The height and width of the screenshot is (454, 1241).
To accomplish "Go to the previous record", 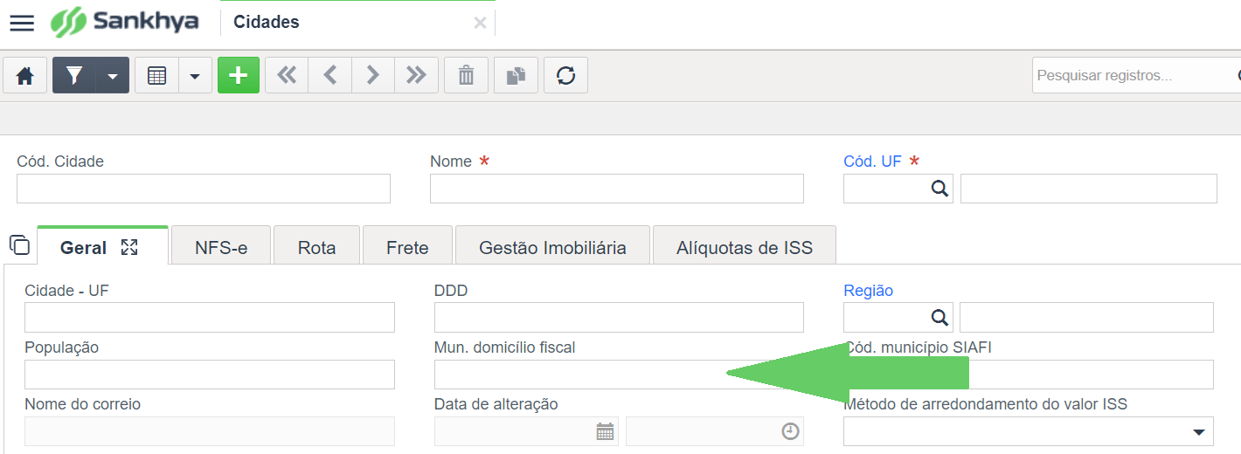I will (330, 75).
